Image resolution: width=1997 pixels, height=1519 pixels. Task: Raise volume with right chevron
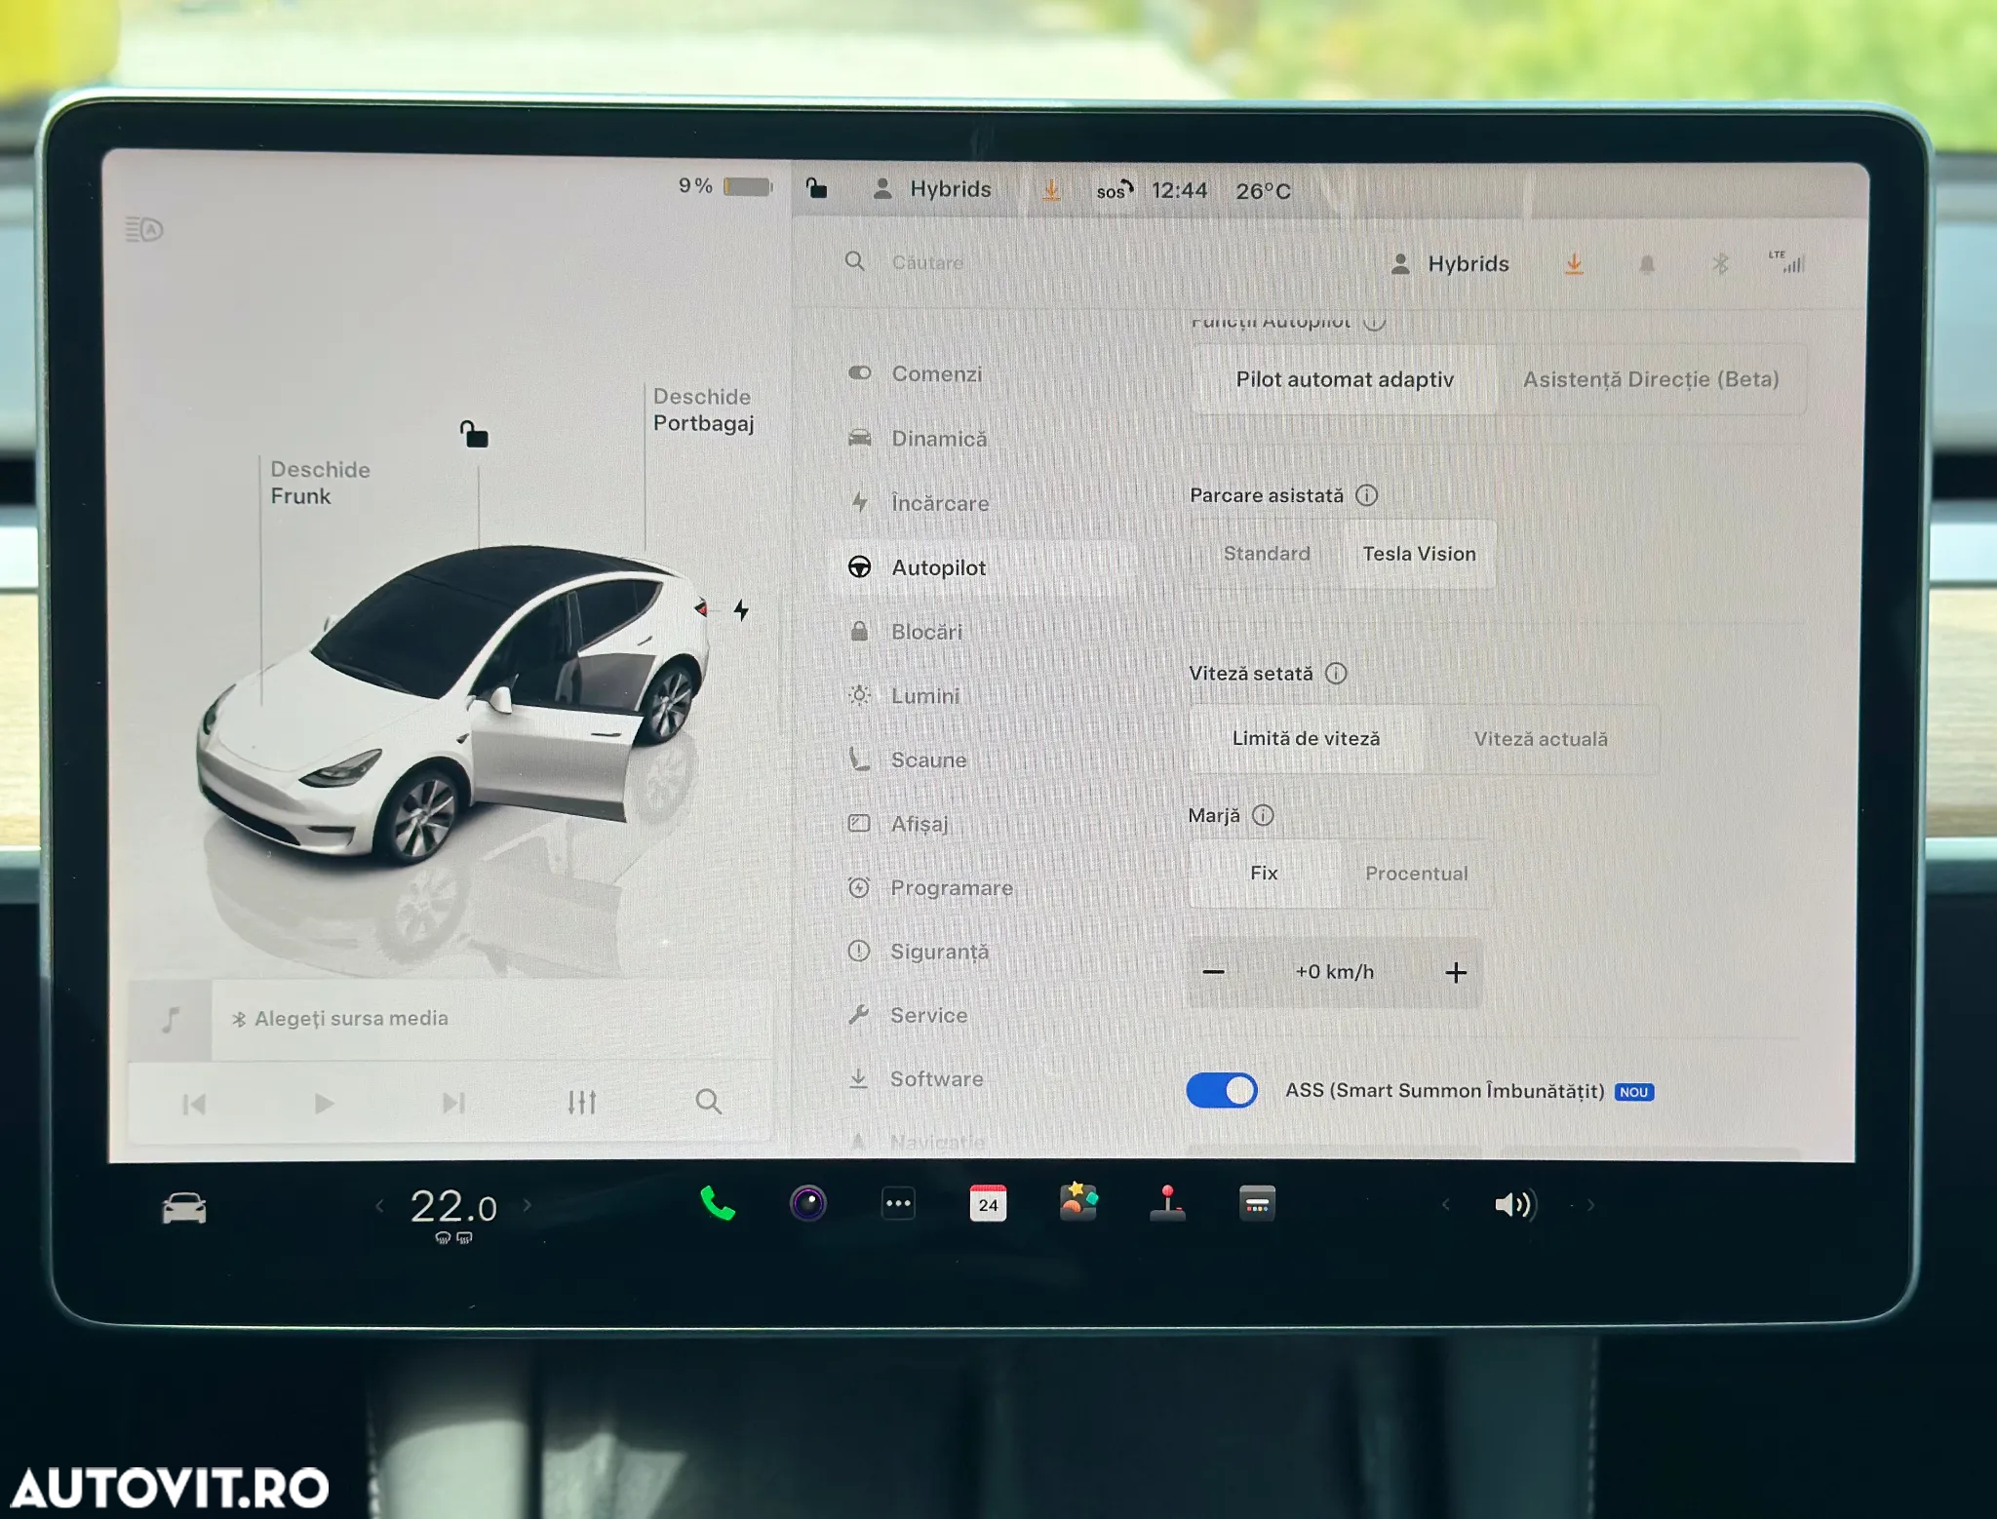click(1590, 1205)
